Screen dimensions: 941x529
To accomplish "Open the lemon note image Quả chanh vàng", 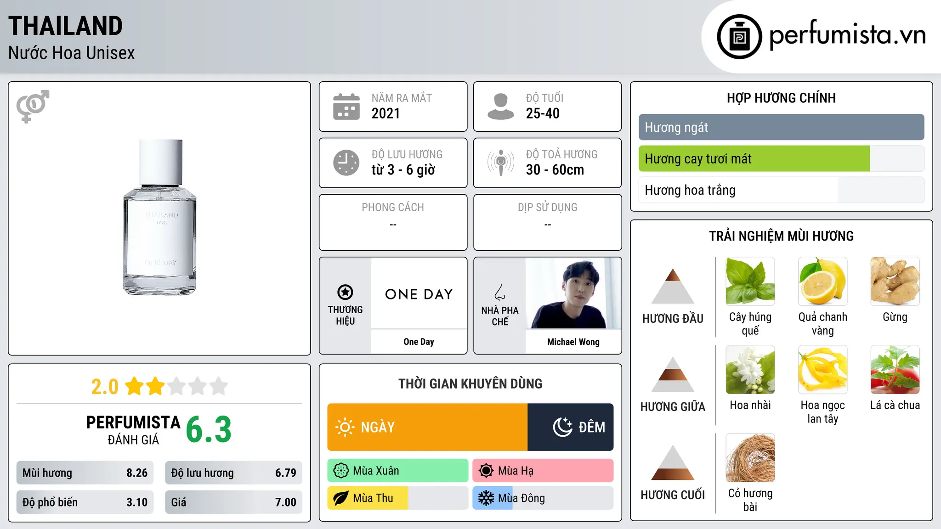I will tap(822, 281).
